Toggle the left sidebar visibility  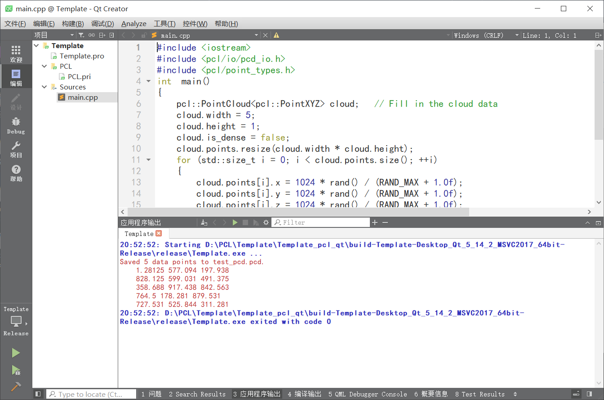[x=39, y=394]
